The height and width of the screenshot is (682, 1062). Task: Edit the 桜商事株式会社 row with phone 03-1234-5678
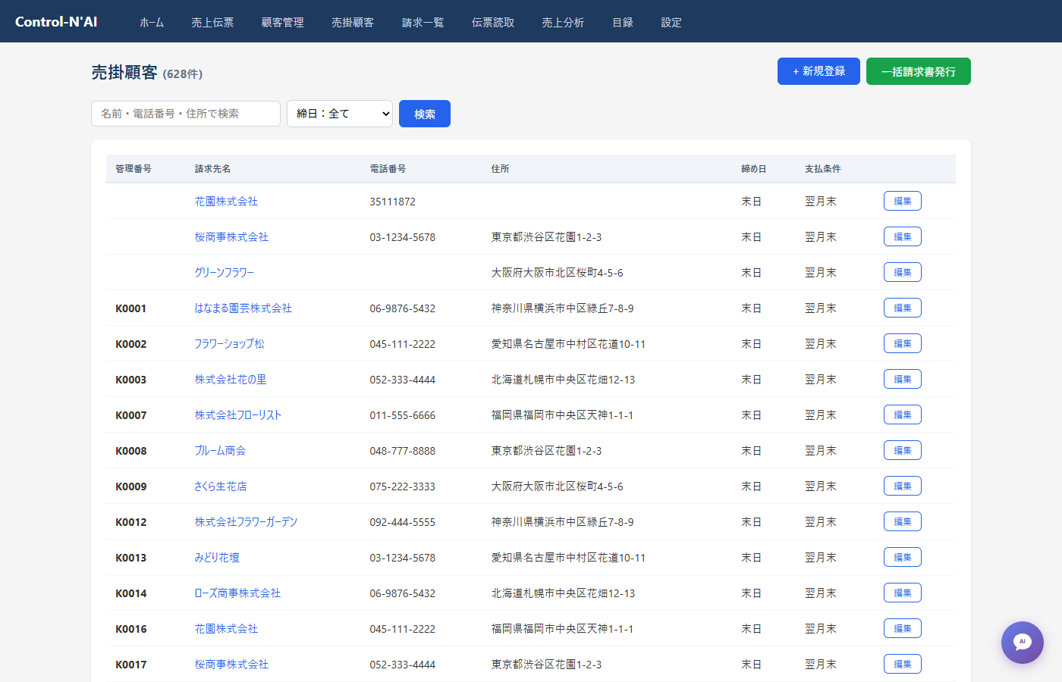point(903,236)
